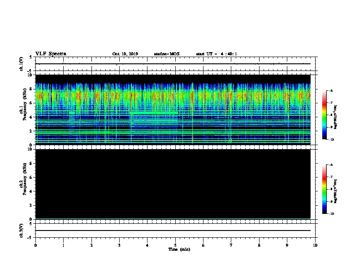Click the "start UT = 4:40:1" header text

pyautogui.click(x=216, y=54)
